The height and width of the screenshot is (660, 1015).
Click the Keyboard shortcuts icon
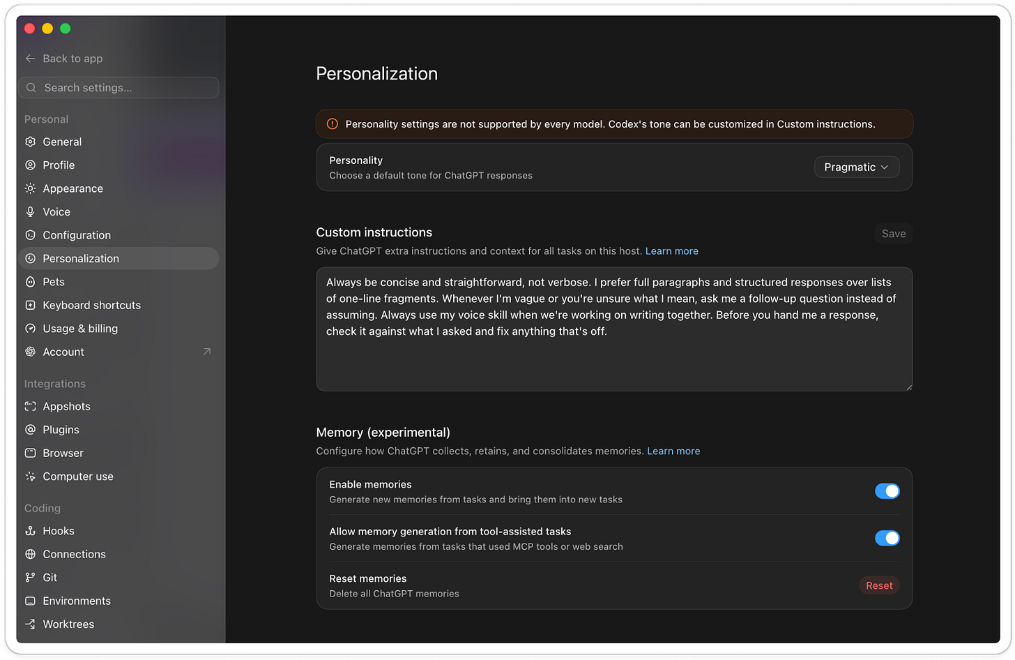click(x=30, y=306)
